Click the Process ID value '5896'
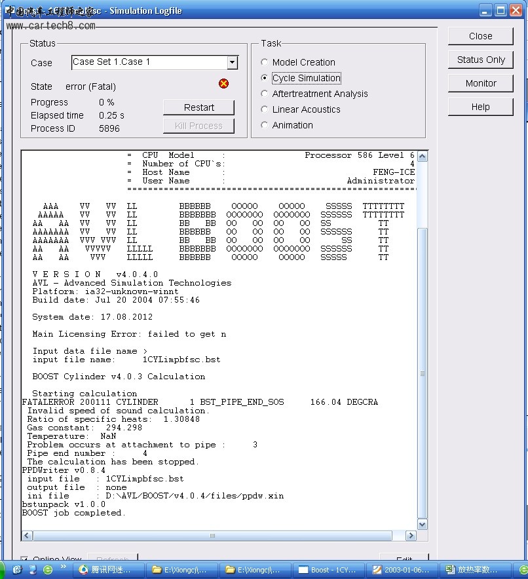528x579 pixels. point(109,128)
